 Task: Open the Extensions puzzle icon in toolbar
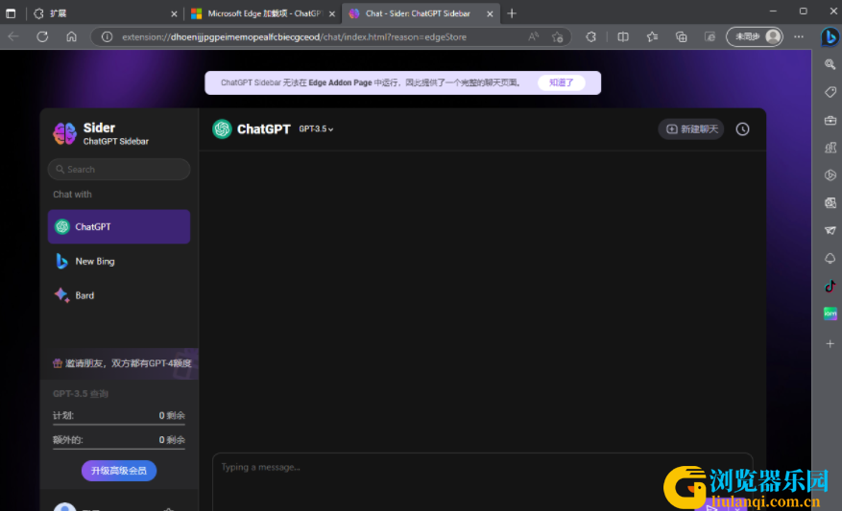[x=590, y=37]
